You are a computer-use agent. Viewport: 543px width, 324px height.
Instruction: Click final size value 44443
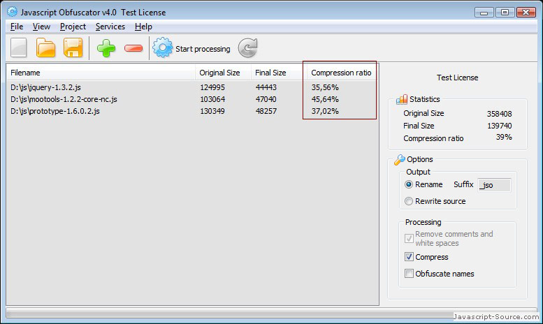[x=266, y=87]
